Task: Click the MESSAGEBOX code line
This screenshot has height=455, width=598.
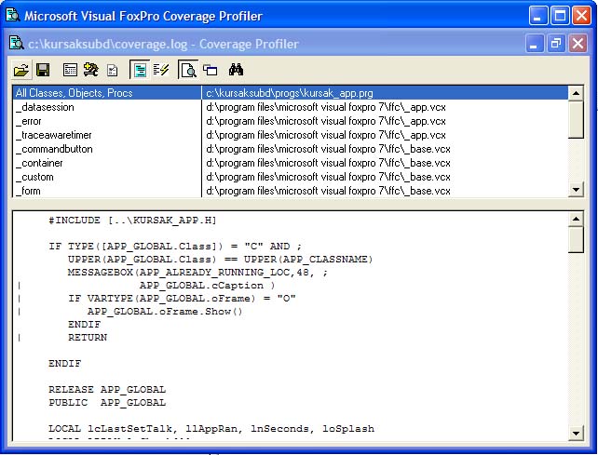Action: pyautogui.click(x=197, y=273)
